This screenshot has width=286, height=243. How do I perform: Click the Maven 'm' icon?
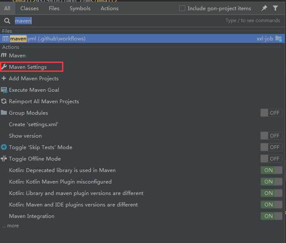click(x=4, y=55)
